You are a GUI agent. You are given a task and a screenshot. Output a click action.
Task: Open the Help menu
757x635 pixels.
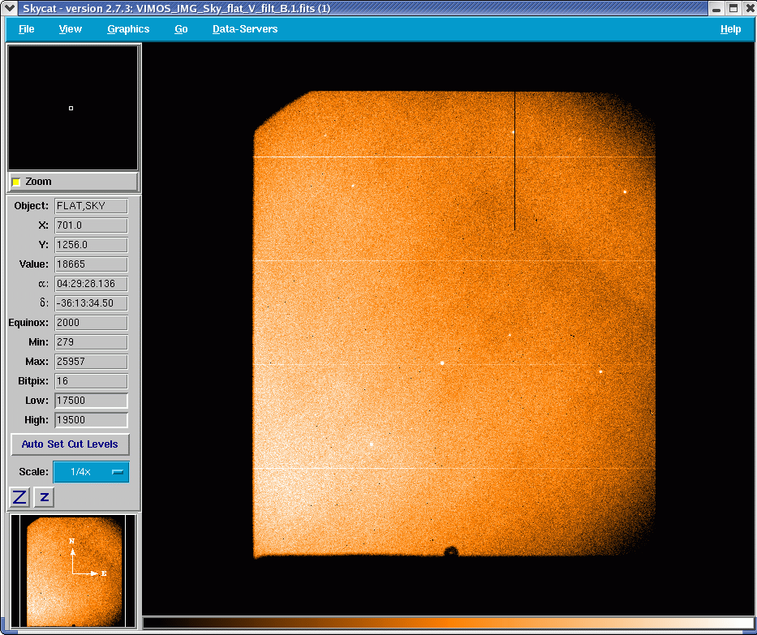730,29
